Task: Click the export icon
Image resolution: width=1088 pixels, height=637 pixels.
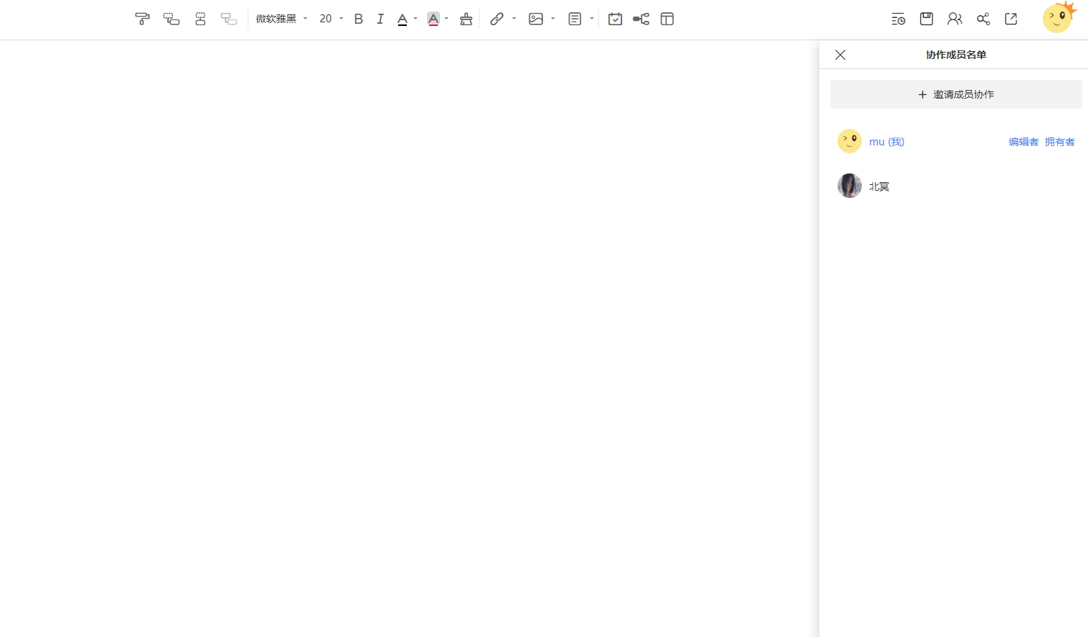Action: pyautogui.click(x=1011, y=19)
